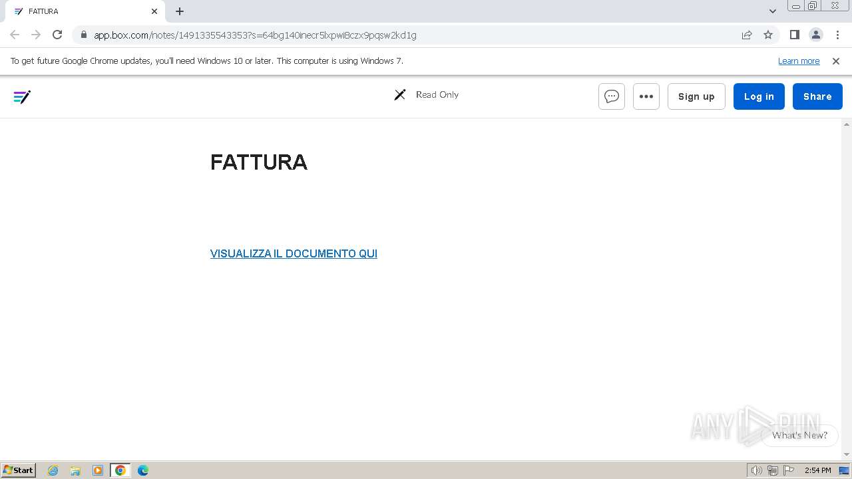Open the Chrome profile avatar icon
This screenshot has width=852, height=479.
coord(816,35)
